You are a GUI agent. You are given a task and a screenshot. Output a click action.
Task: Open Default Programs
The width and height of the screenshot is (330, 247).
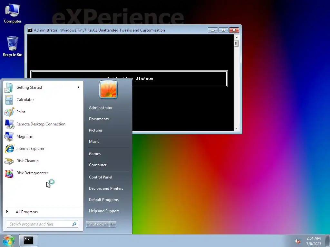pos(104,200)
